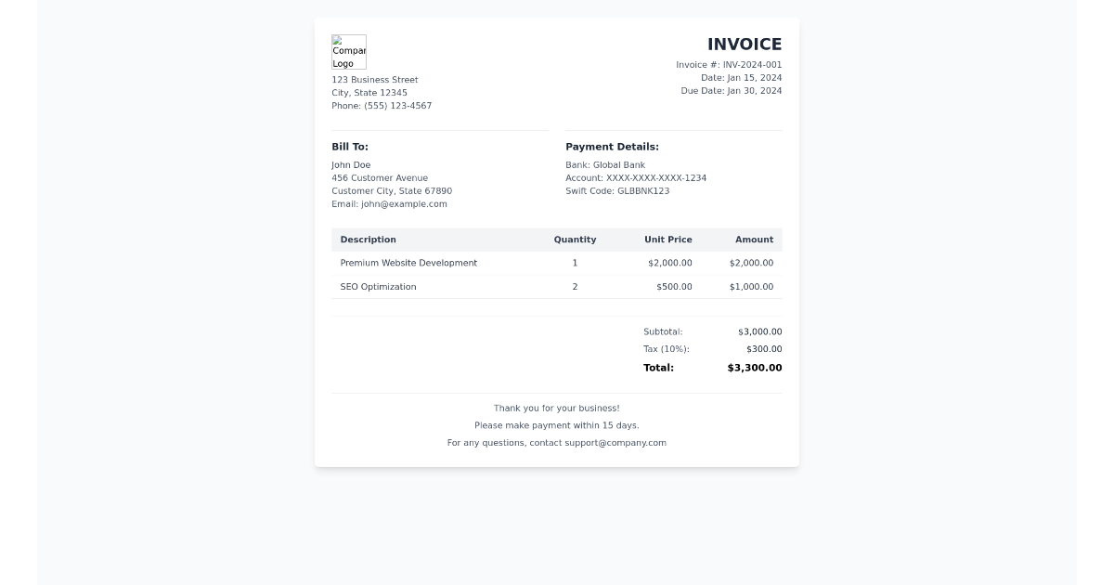The image size is (1114, 585).
Task: Select the bank name Global Bank
Action: 603,164
